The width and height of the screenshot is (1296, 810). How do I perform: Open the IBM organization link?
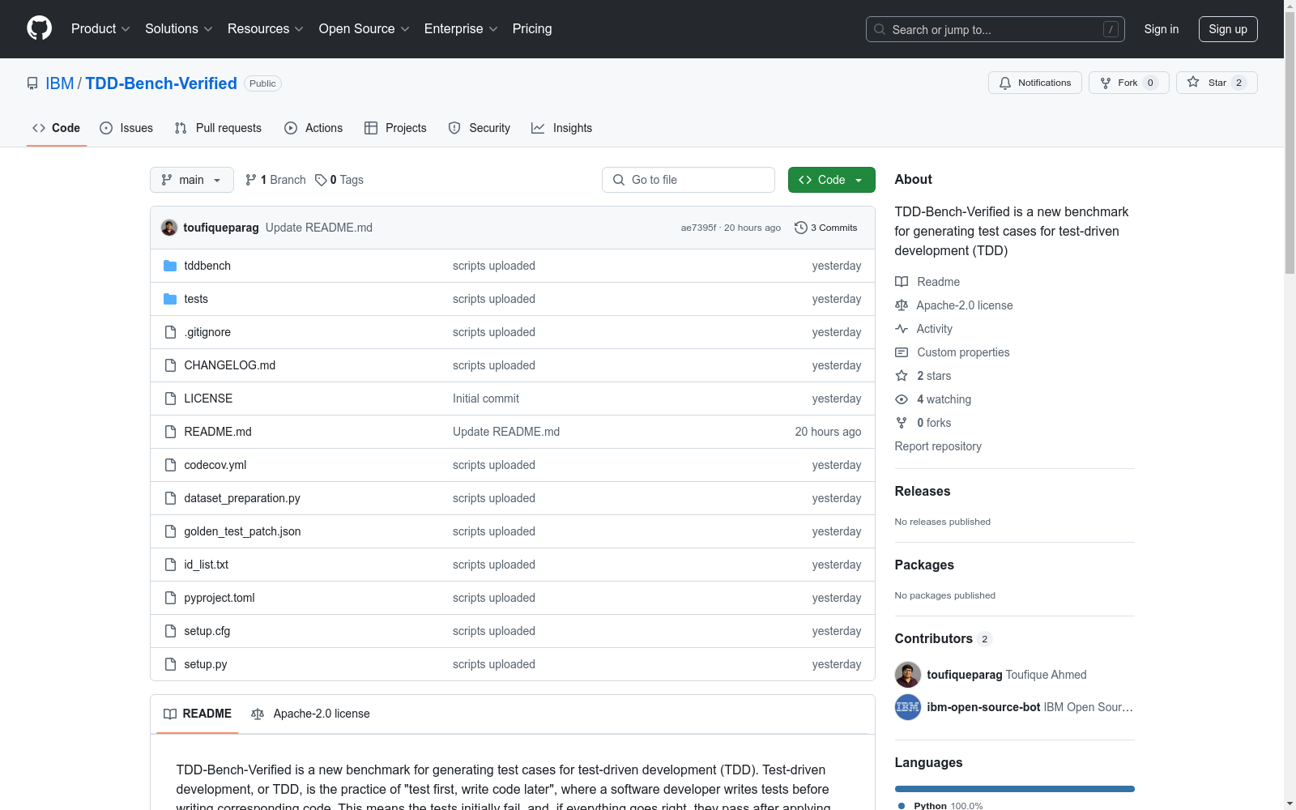coord(60,83)
